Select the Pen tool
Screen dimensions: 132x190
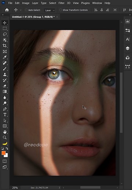coord(5,109)
